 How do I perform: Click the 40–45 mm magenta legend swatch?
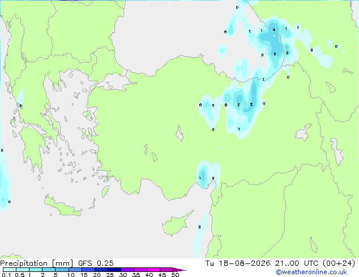(x=153, y=270)
